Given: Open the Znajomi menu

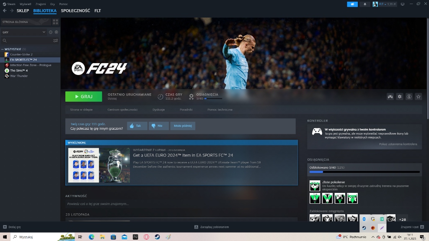Looking at the screenshot, I should click(x=41, y=4).
